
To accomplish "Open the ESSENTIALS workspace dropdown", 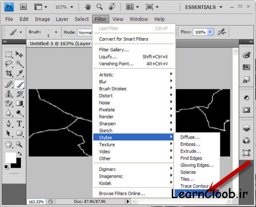I will click(204, 7).
